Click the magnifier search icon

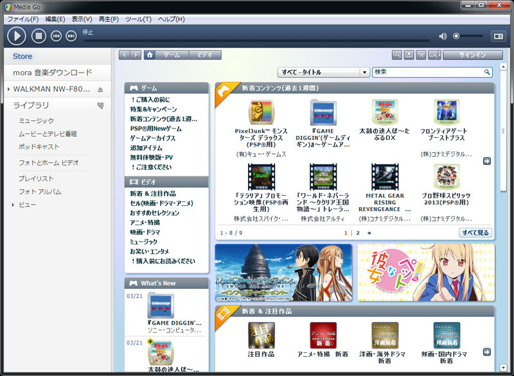(x=487, y=72)
